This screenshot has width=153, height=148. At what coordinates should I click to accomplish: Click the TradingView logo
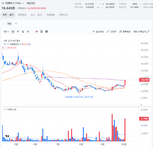pos(7,136)
